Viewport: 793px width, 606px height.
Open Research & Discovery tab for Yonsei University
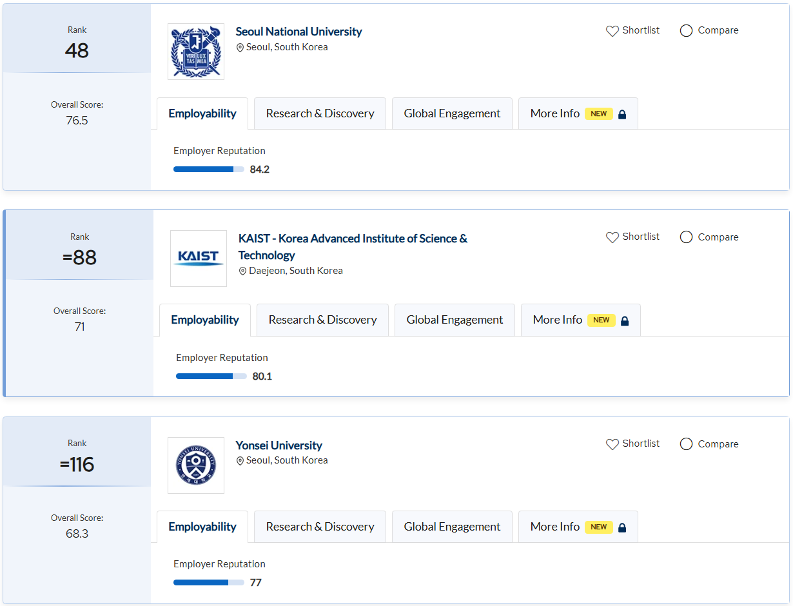tap(320, 527)
